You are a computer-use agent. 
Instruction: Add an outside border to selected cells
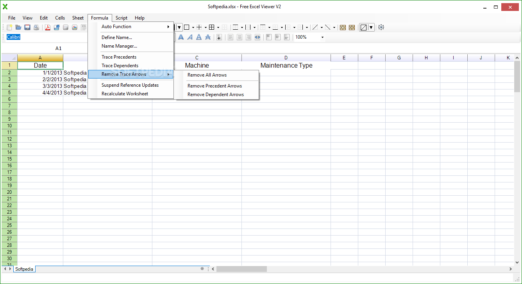pos(187,27)
